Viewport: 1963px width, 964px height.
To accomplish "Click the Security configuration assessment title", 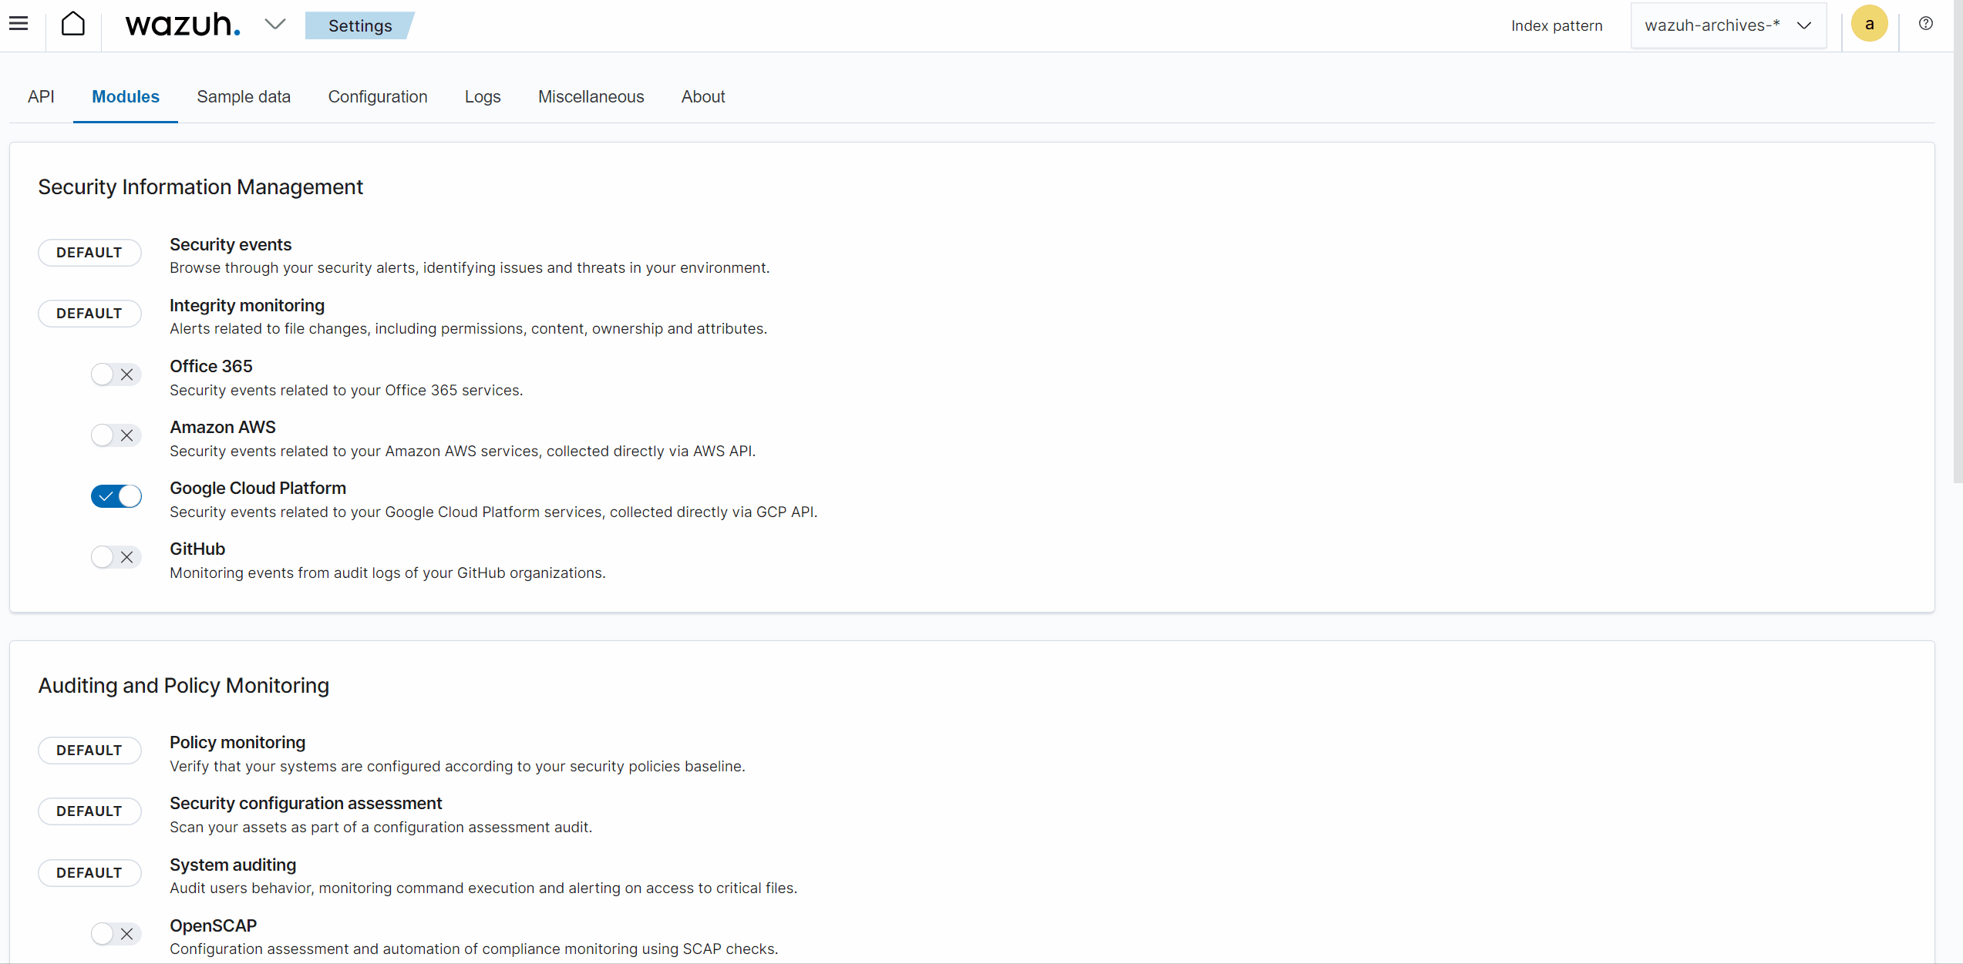I will (305, 803).
